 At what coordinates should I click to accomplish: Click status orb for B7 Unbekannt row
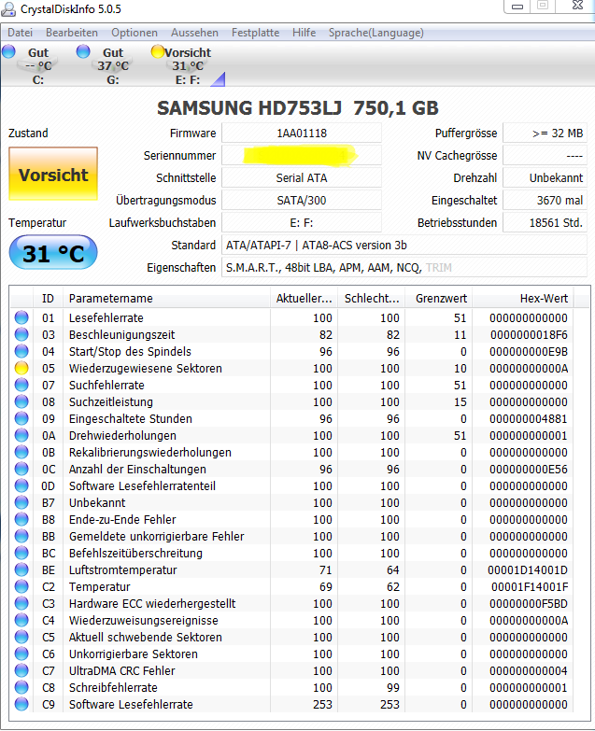click(x=21, y=502)
